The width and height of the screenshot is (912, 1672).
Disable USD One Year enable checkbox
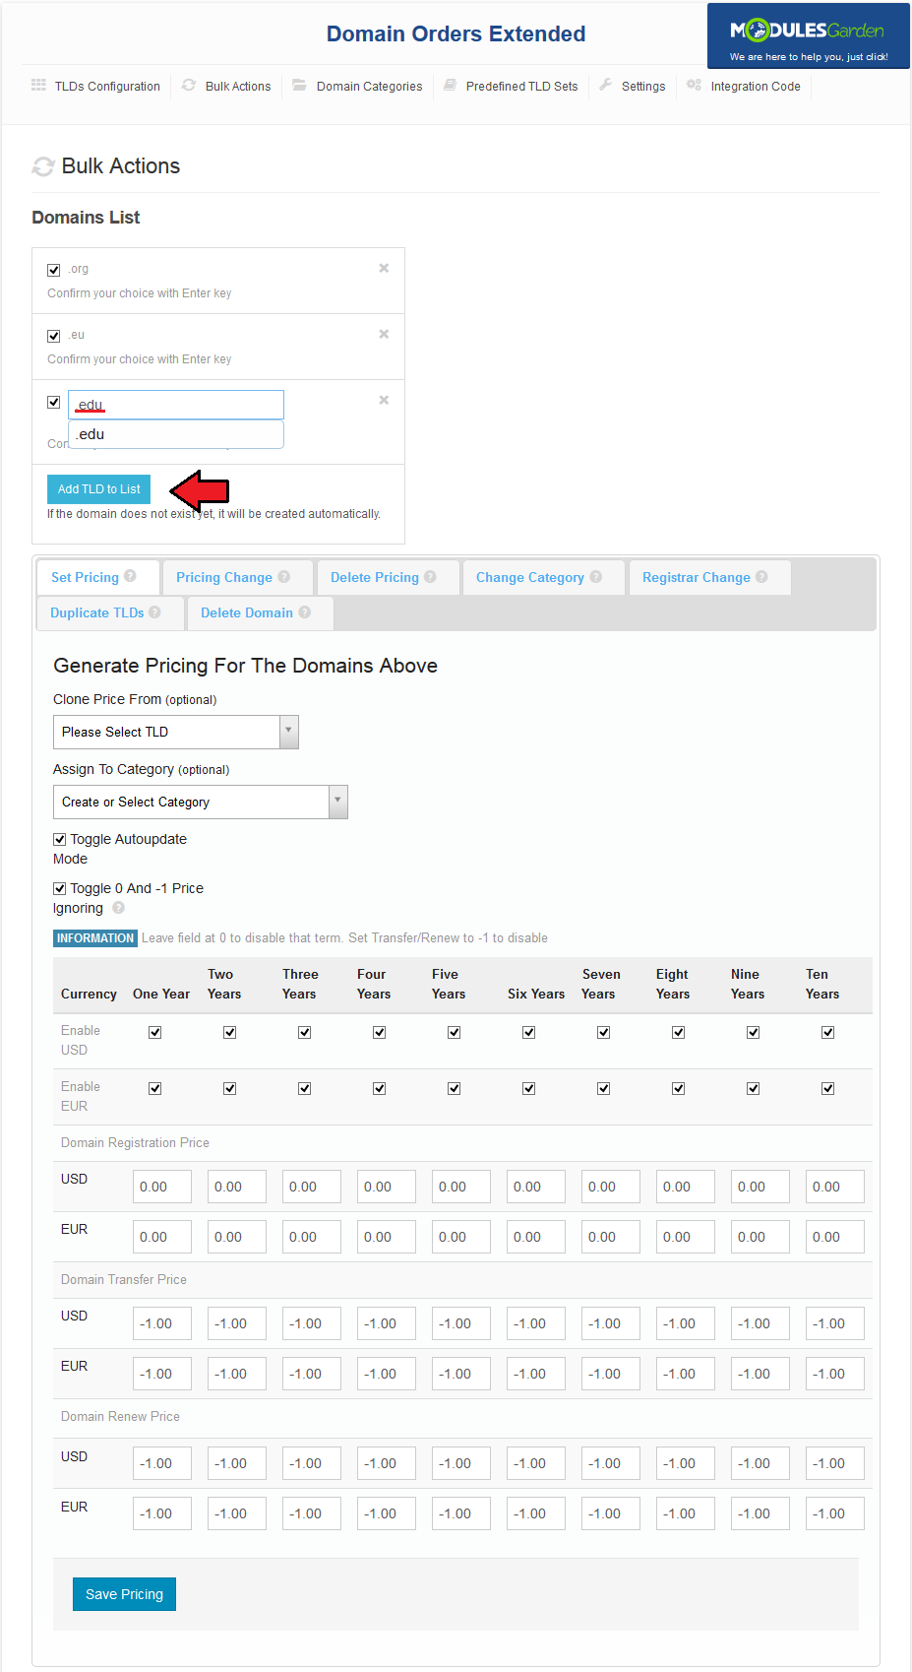[154, 1032]
